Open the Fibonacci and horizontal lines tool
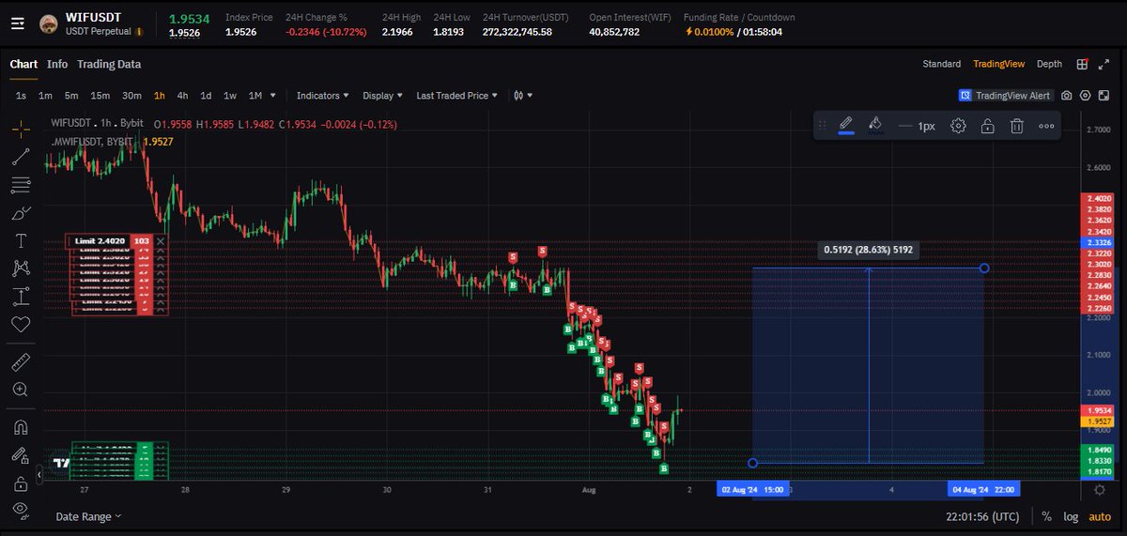Image resolution: width=1127 pixels, height=536 pixels. point(21,185)
